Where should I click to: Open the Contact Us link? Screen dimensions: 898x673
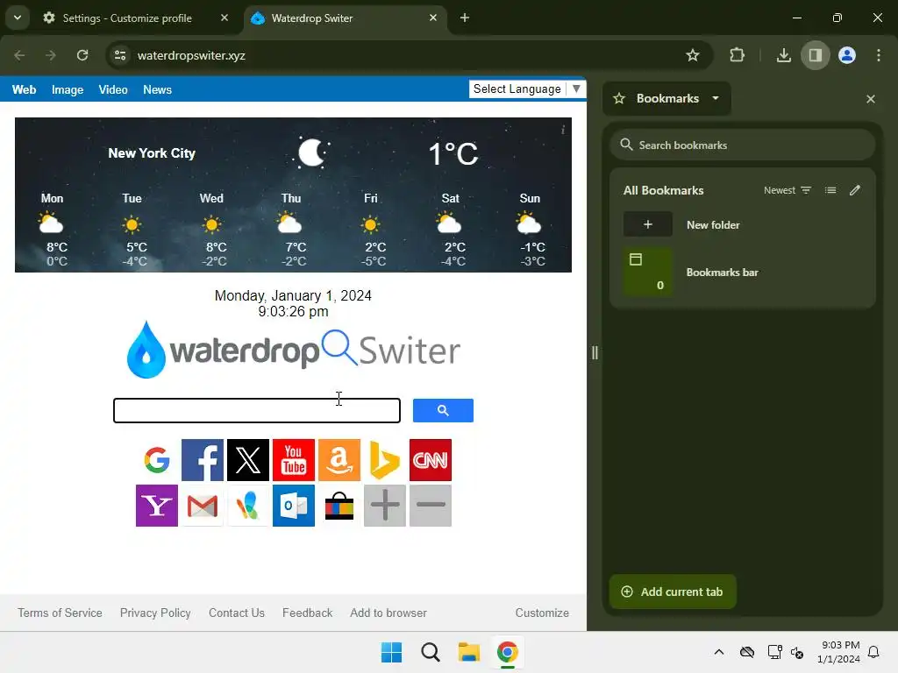[x=237, y=613]
